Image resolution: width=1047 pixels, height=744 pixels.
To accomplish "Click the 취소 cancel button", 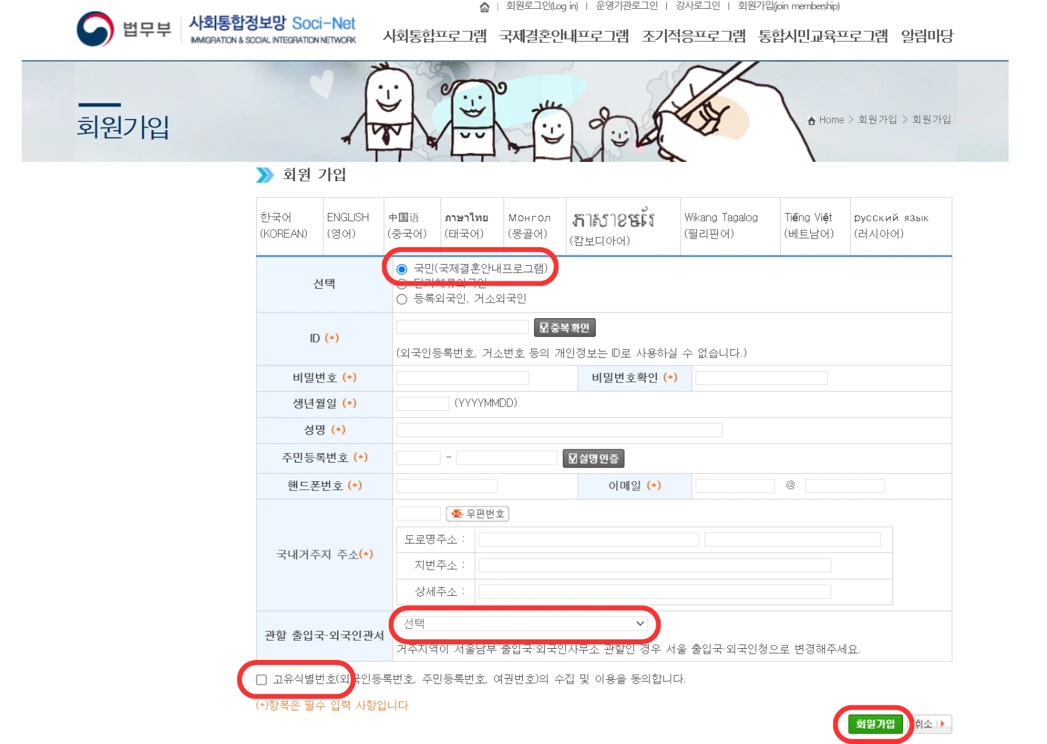I will 931,724.
